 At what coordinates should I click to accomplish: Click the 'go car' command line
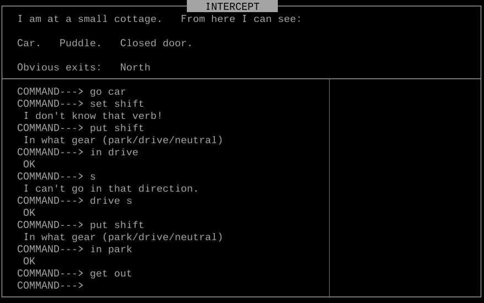click(x=107, y=91)
